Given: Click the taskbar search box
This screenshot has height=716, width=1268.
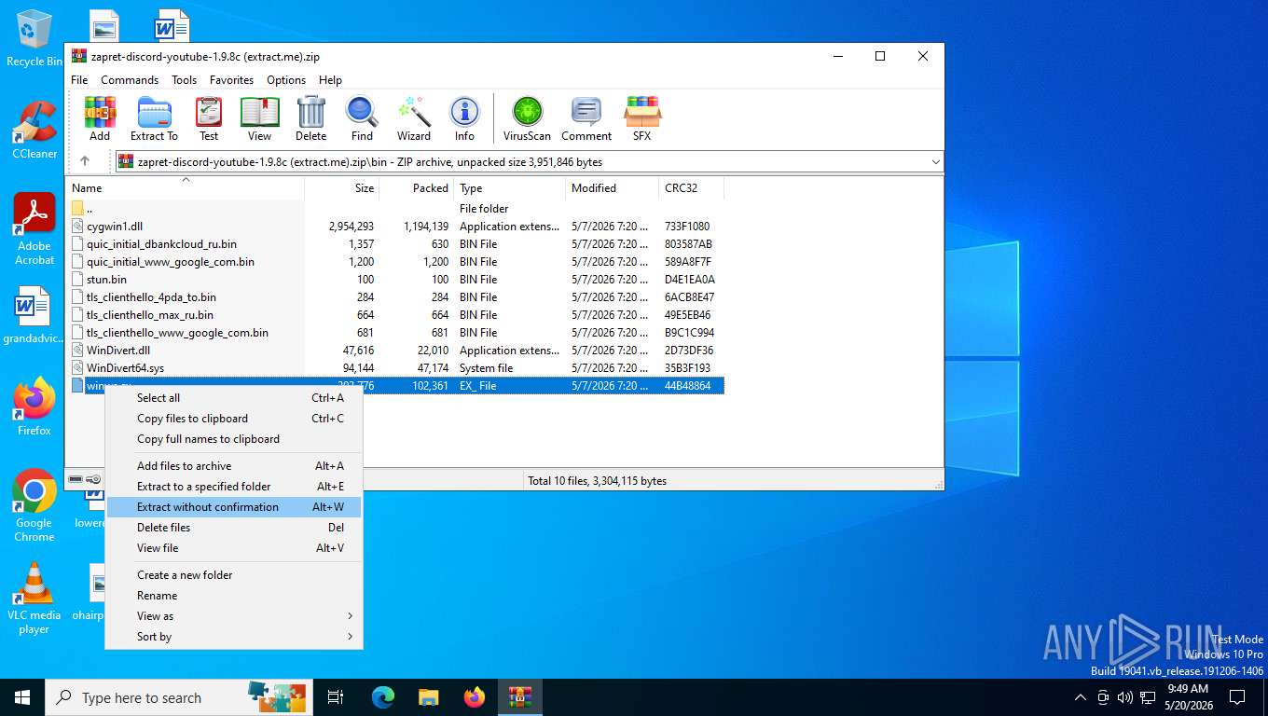Looking at the screenshot, I should point(180,697).
